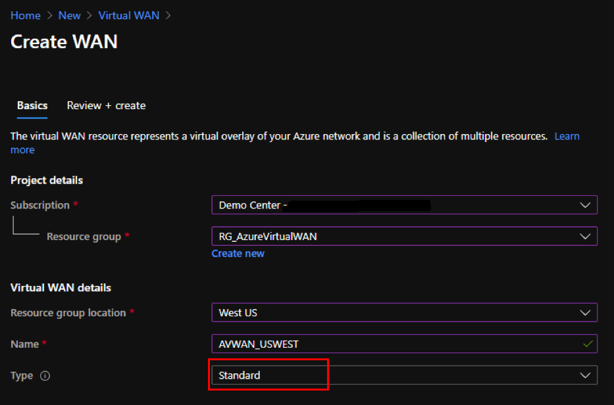Click the Subscription field label

click(x=40, y=205)
